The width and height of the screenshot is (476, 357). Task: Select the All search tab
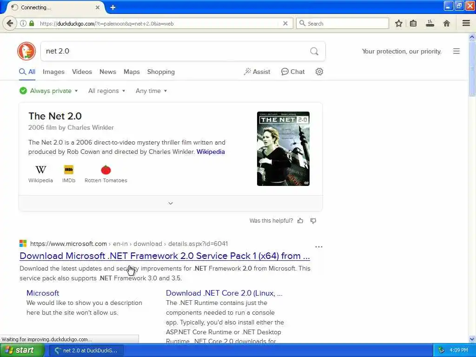point(27,72)
